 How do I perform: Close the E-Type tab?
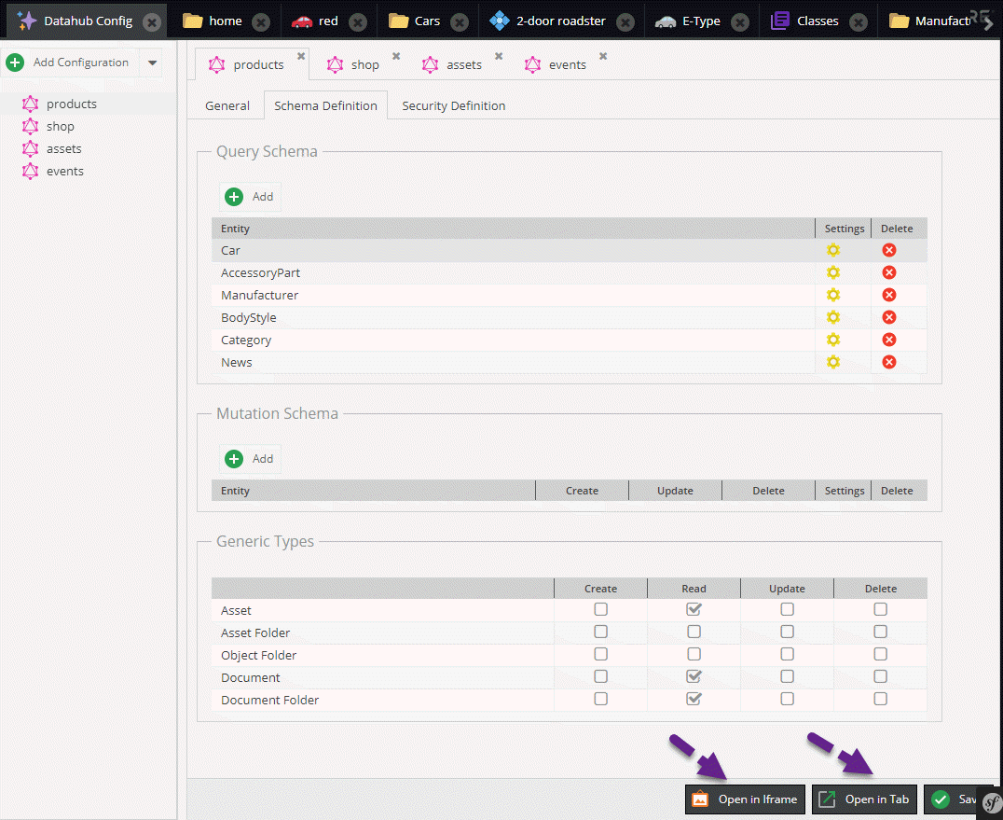pyautogui.click(x=739, y=21)
